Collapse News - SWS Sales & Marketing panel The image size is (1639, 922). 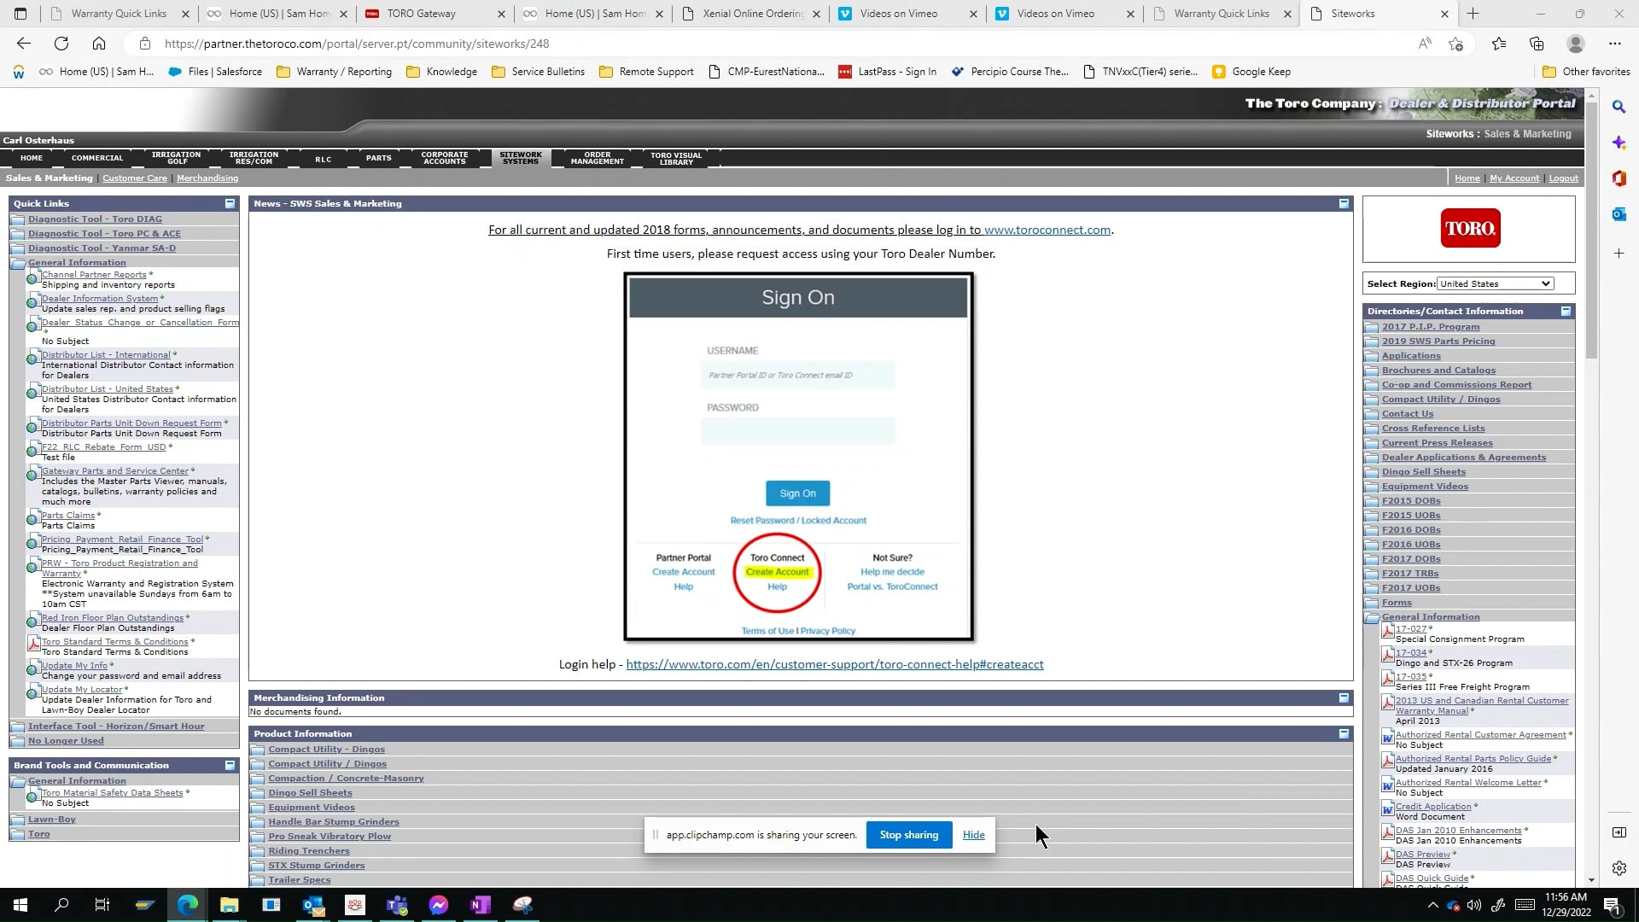[x=1344, y=203]
